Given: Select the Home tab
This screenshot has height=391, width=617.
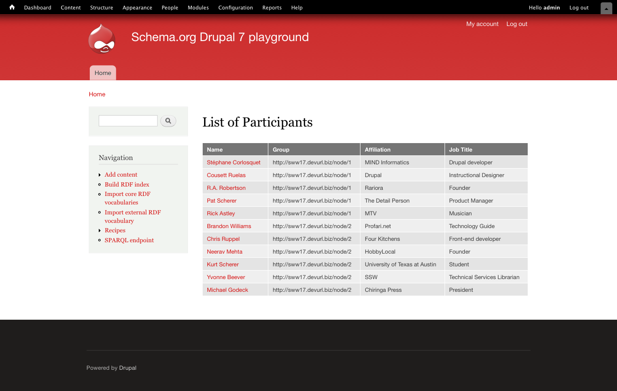Looking at the screenshot, I should click(103, 73).
